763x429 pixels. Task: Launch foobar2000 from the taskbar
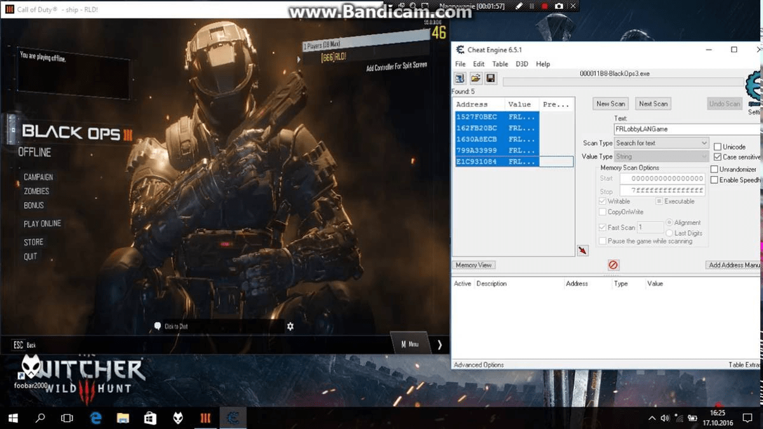(178, 418)
